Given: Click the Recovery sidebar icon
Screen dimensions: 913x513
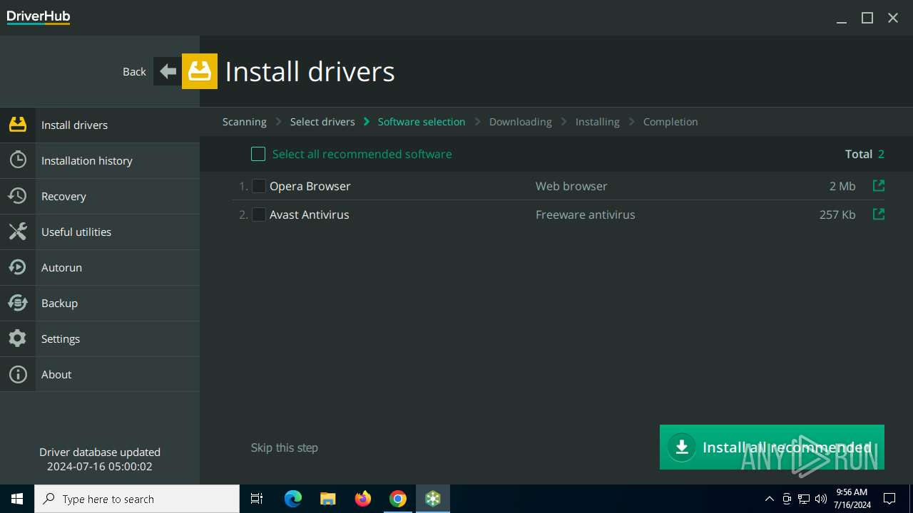Looking at the screenshot, I should coord(18,196).
